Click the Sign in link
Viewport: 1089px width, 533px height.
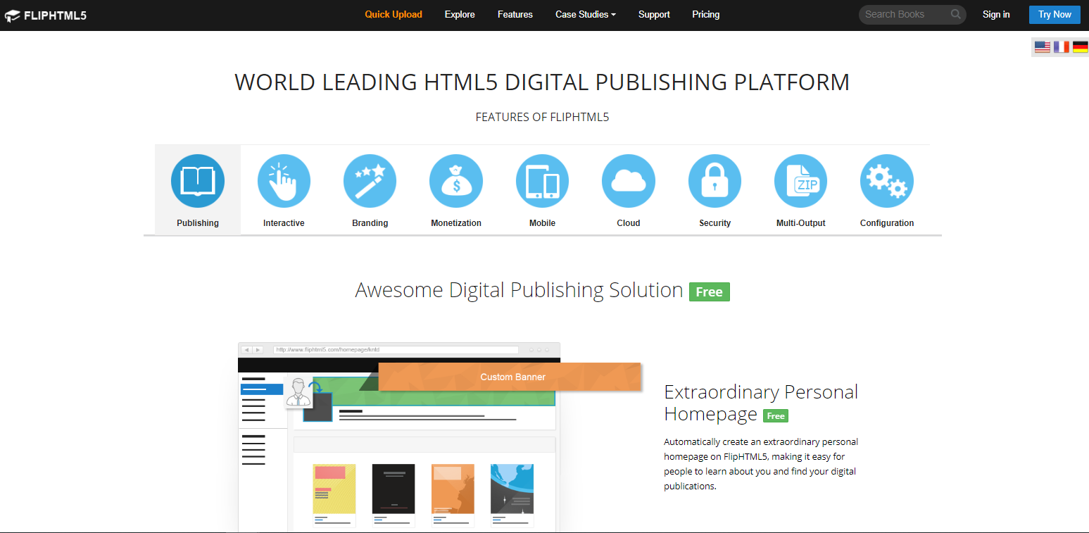996,14
